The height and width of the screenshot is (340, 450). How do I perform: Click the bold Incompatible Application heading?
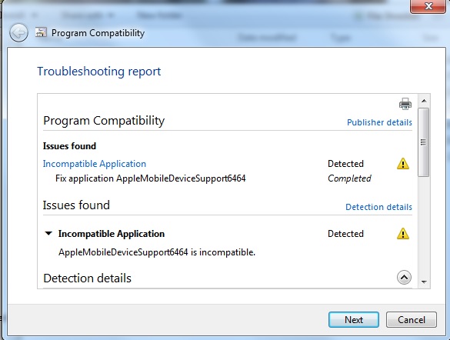[112, 234]
